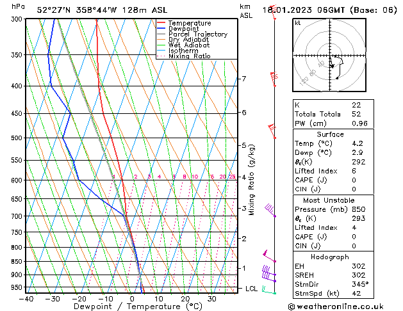Click the 'SREH' row label

tap(304, 275)
